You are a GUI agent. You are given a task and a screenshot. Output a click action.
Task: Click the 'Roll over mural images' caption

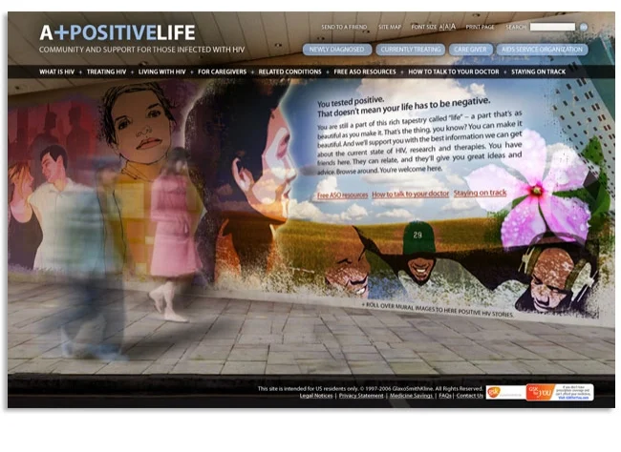click(x=438, y=310)
